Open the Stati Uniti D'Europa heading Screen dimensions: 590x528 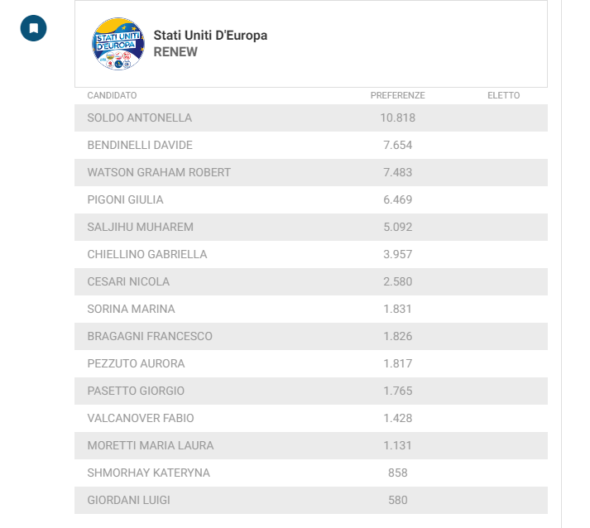coord(210,36)
